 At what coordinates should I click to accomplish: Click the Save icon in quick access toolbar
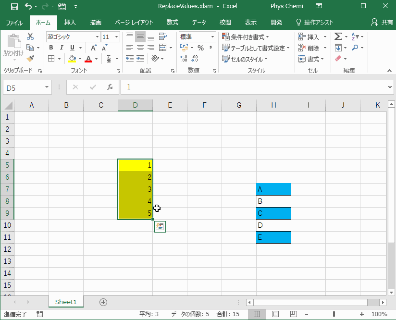pos(14,7)
